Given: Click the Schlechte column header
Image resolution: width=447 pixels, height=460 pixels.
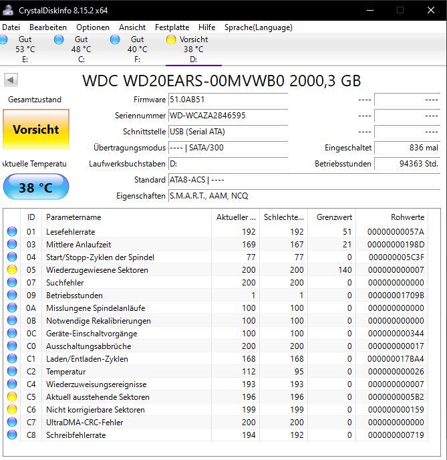Looking at the screenshot, I should pyautogui.click(x=284, y=217).
